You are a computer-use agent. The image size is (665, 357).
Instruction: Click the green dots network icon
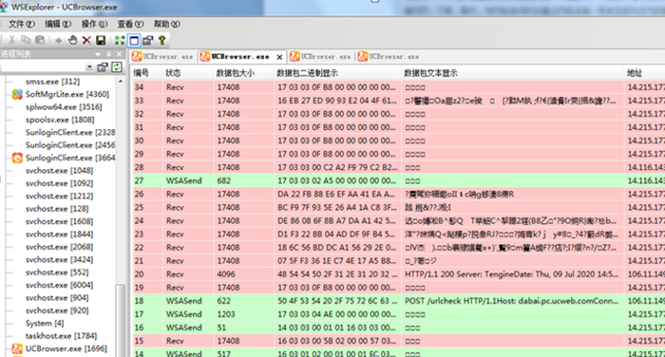pyautogui.click(x=120, y=40)
